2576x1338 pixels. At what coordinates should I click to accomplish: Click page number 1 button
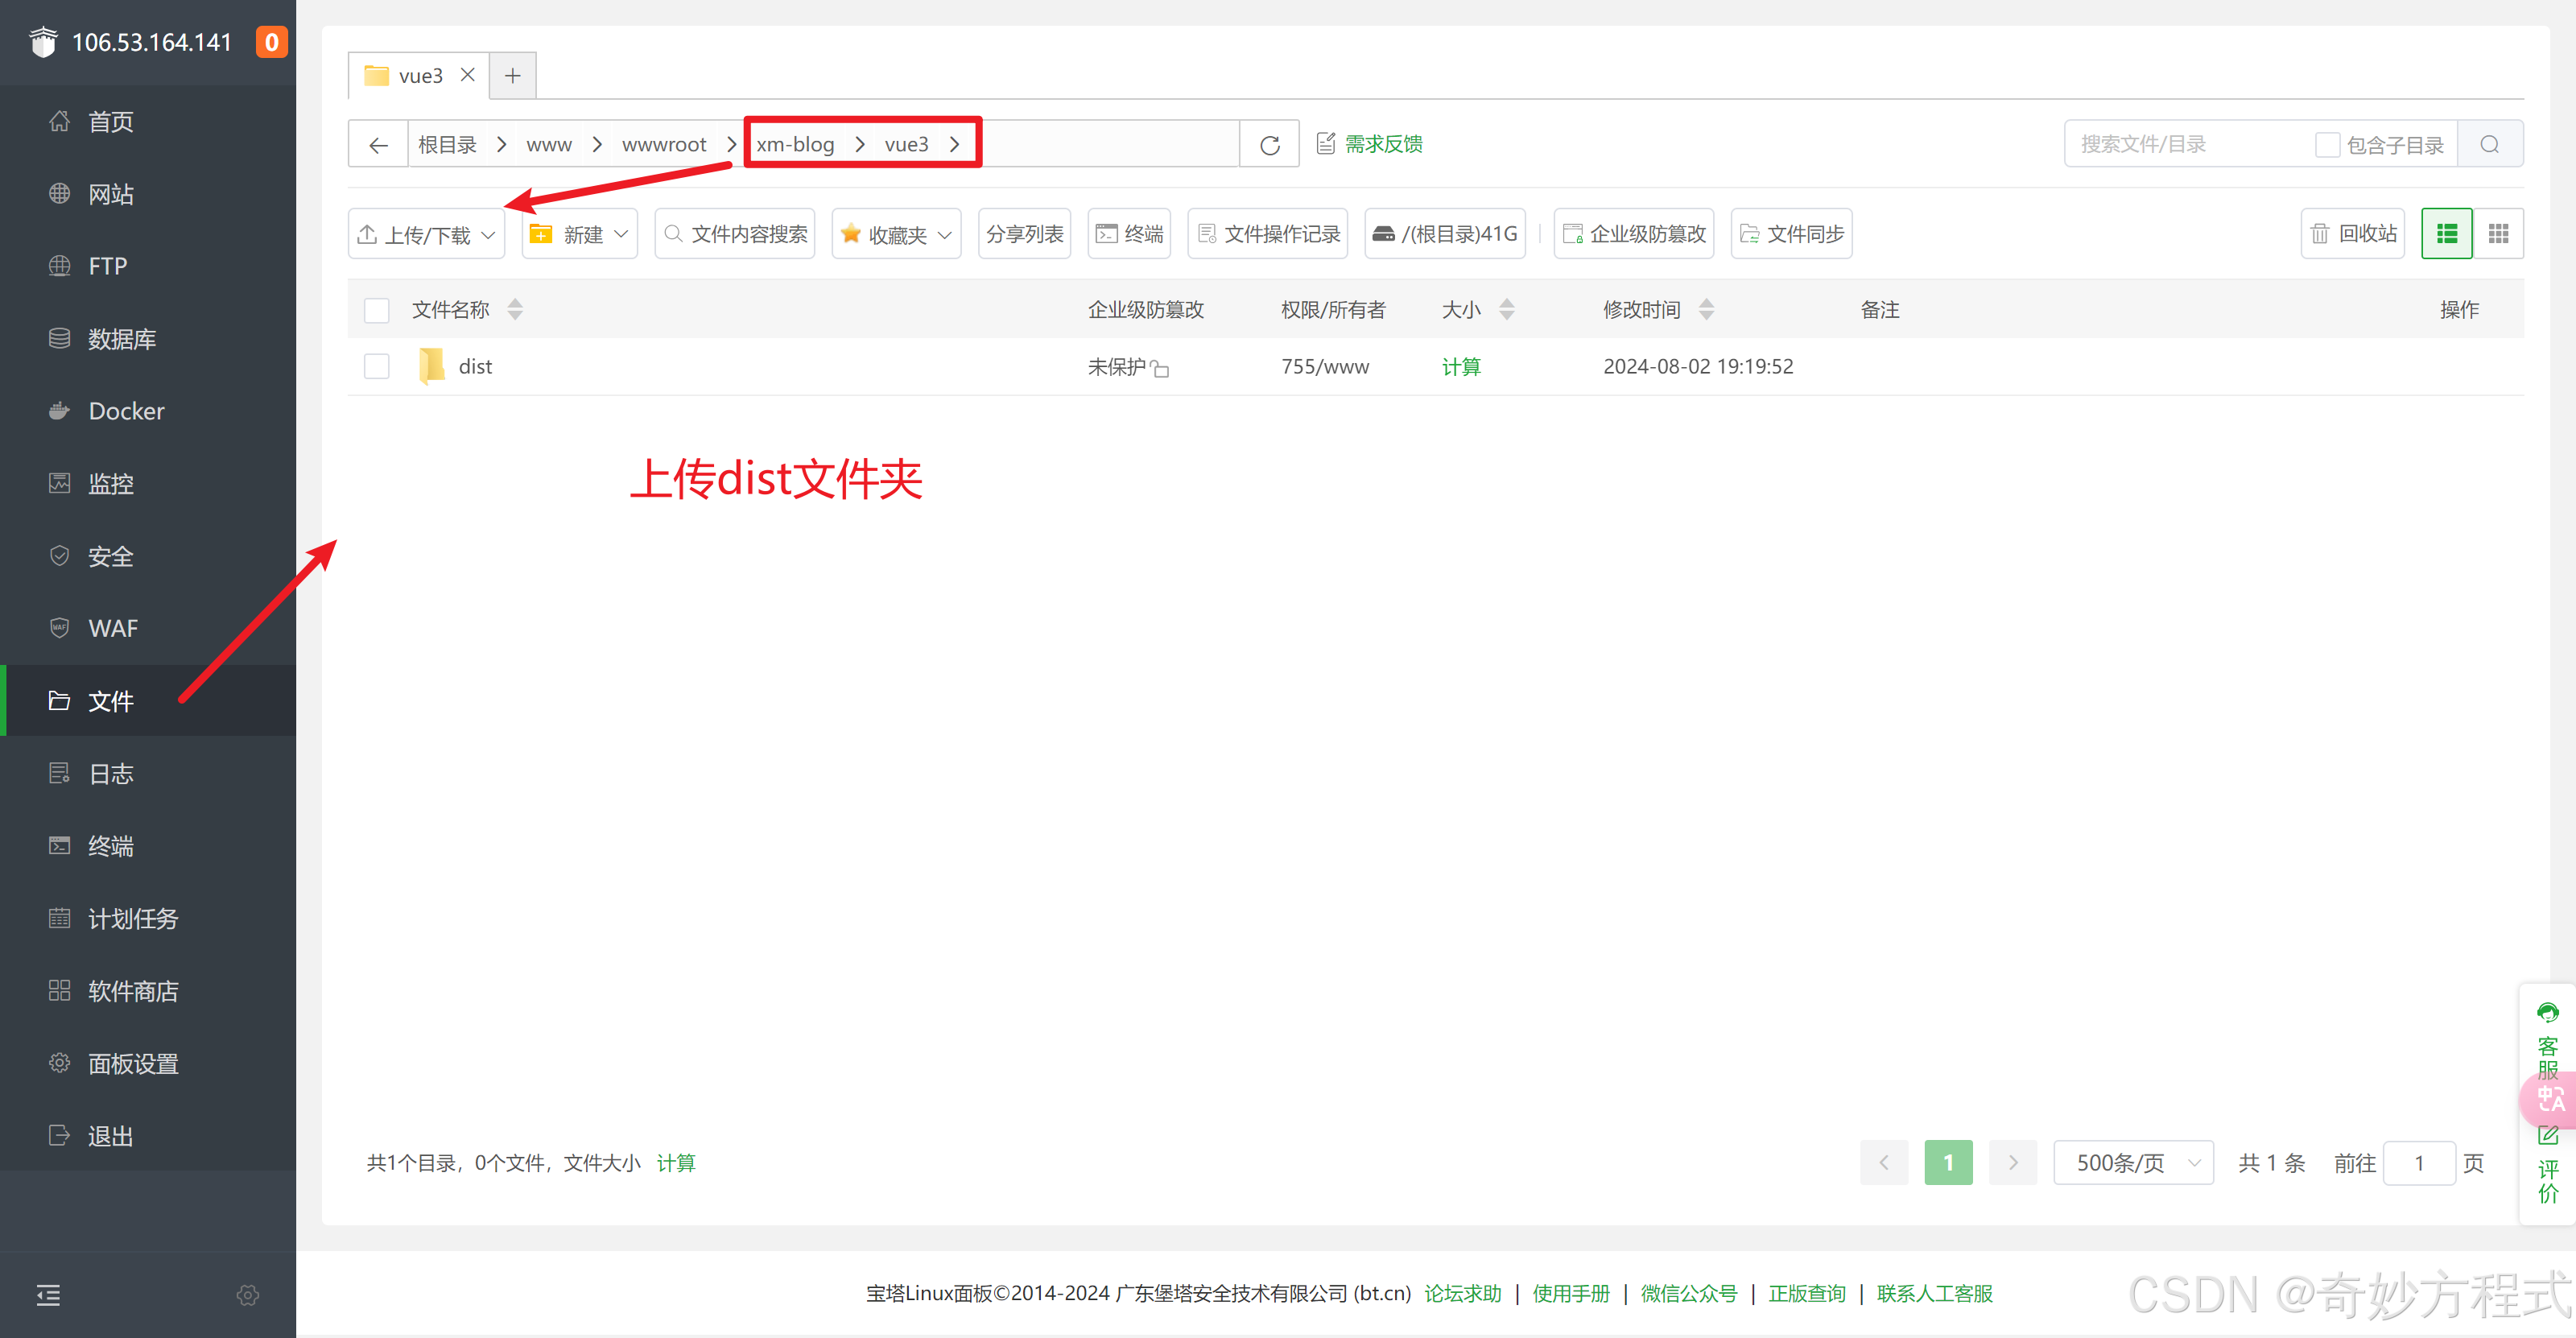1948,1163
